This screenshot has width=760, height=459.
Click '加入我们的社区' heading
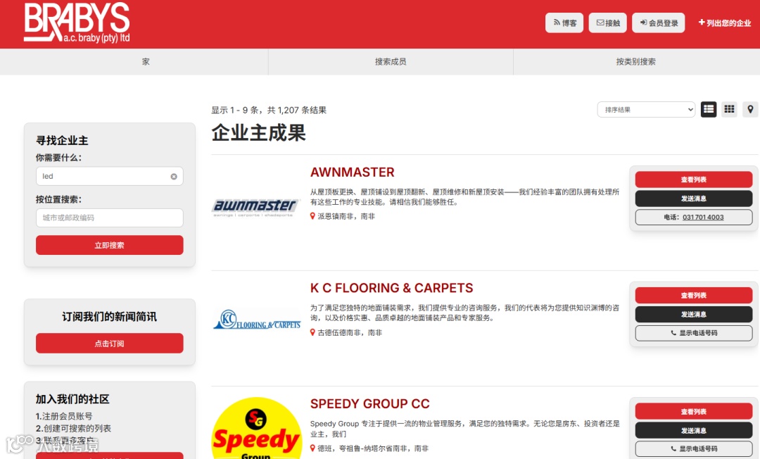click(72, 399)
